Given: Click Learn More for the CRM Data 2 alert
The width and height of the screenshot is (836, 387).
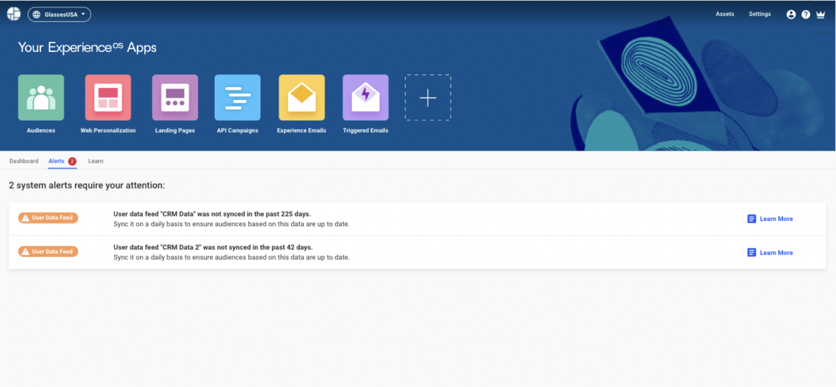Looking at the screenshot, I should tap(776, 252).
